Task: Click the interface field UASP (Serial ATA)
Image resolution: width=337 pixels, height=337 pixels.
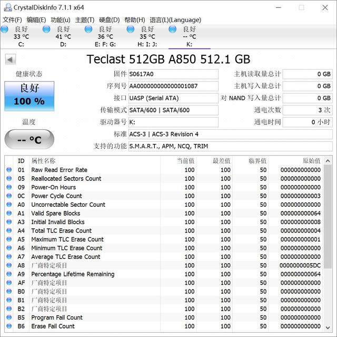Action: [173, 98]
